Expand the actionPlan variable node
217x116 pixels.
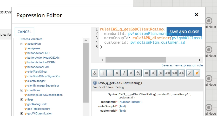22,44
